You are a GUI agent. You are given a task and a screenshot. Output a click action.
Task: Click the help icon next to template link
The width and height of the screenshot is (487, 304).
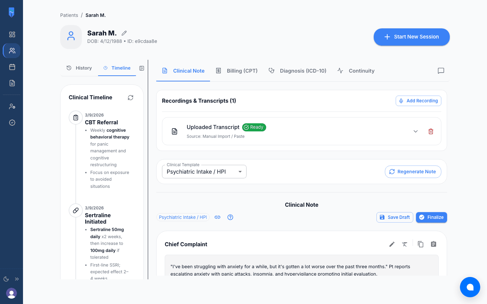click(x=230, y=217)
